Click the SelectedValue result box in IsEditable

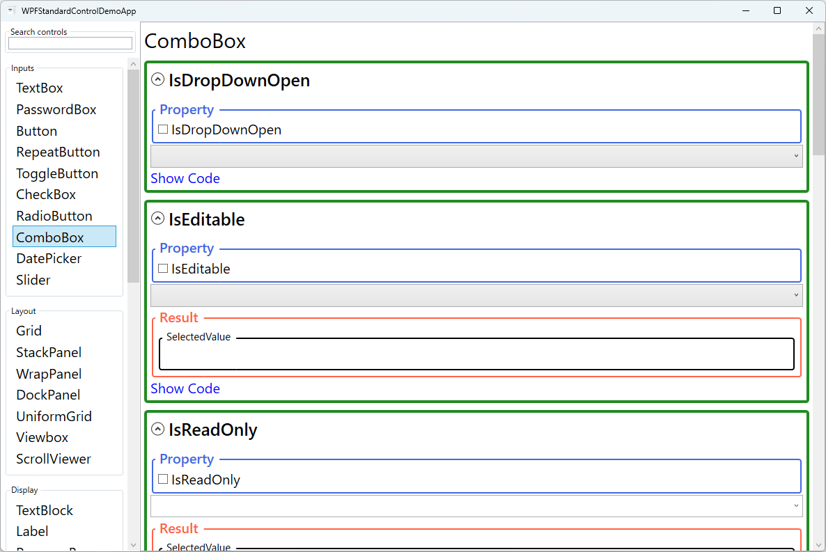tap(476, 353)
